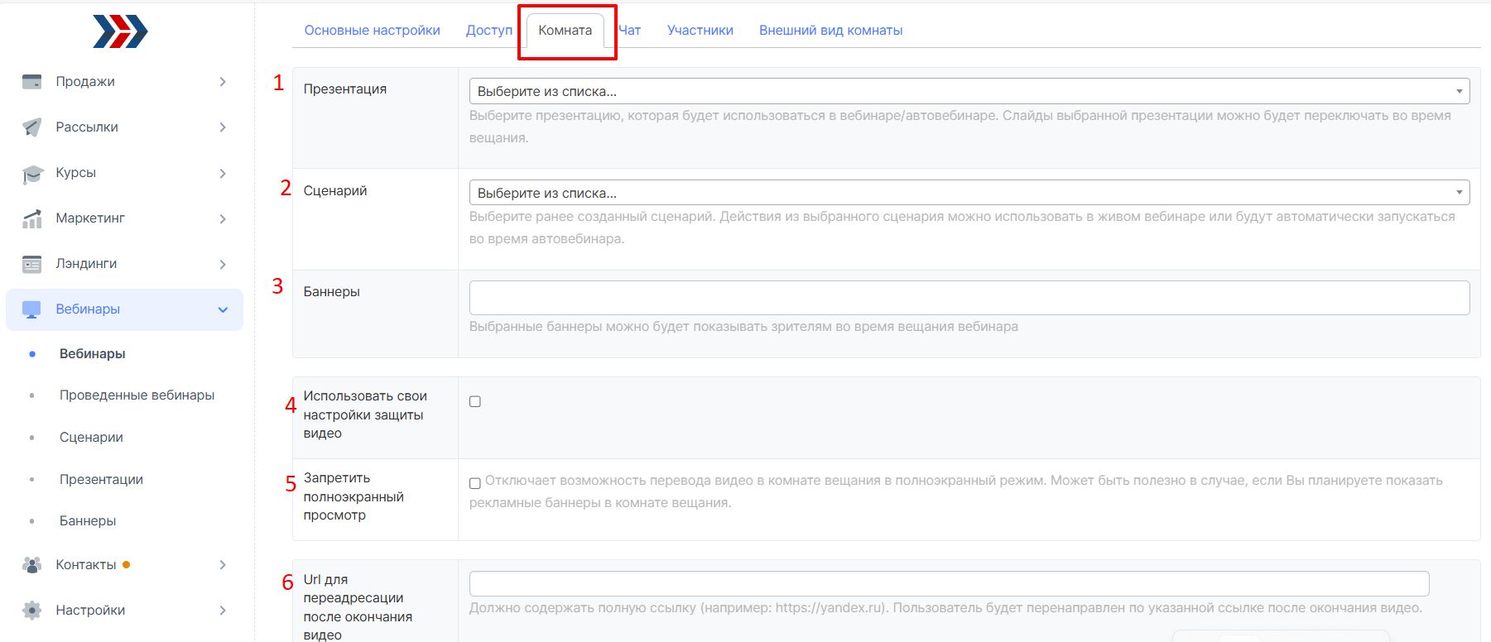This screenshot has height=642, width=1491.
Task: Open the Внешний вид комнаты tab
Action: tap(830, 31)
